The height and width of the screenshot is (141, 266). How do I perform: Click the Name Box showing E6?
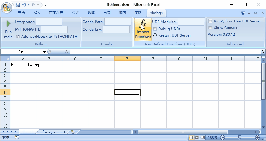click(21, 52)
